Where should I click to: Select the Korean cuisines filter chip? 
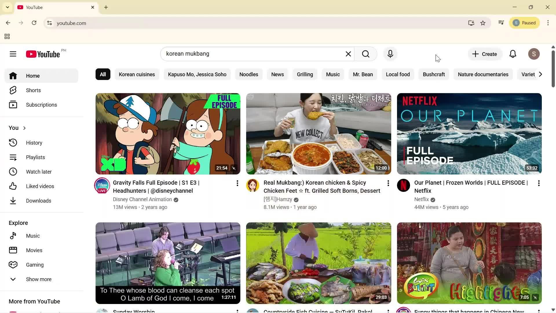[137, 74]
